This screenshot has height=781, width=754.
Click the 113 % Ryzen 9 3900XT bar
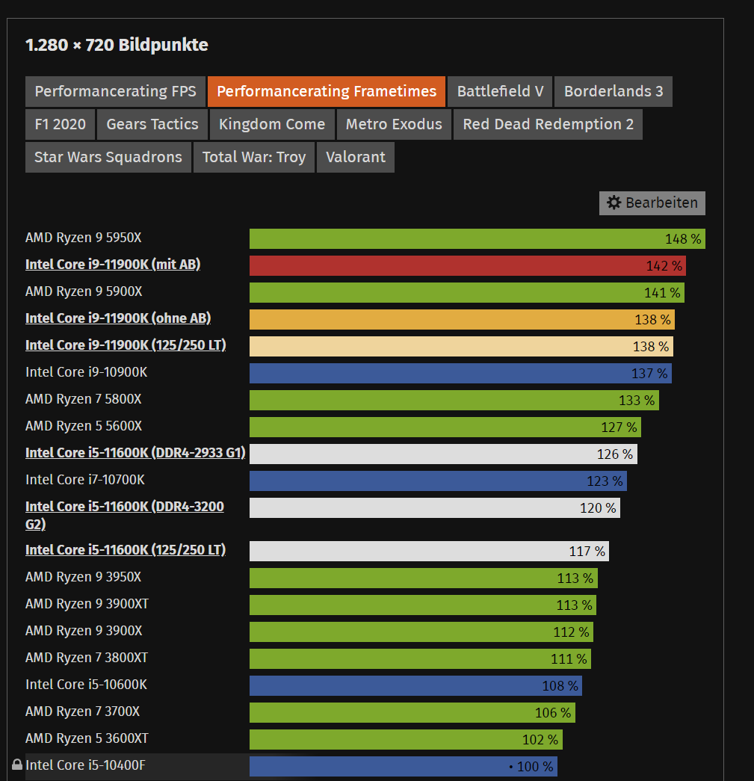(x=423, y=605)
